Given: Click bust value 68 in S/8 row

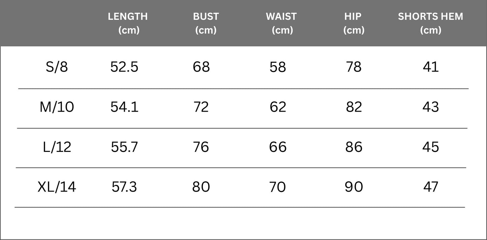Looking at the screenshot, I should click(x=201, y=67).
